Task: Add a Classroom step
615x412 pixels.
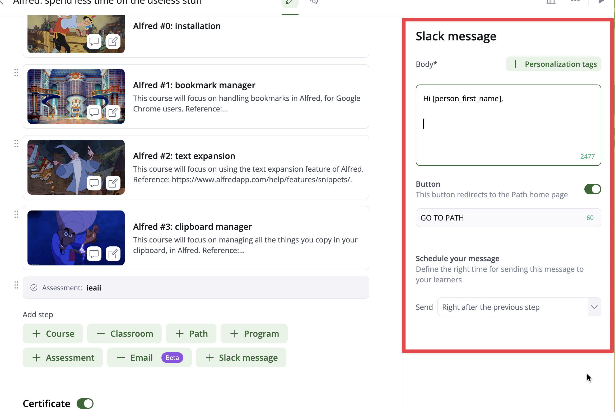Action: coord(124,334)
